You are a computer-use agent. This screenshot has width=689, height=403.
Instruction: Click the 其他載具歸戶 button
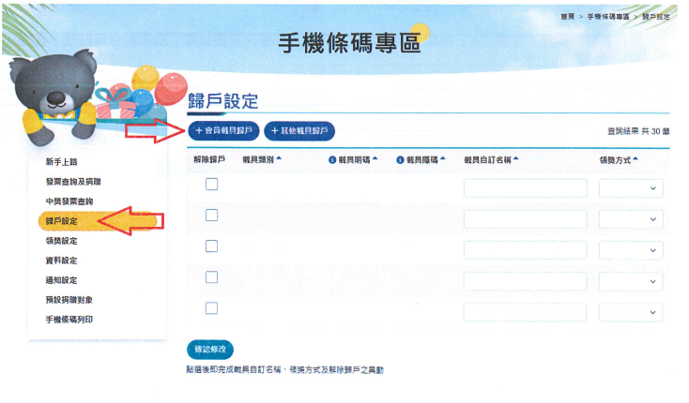[x=299, y=130]
